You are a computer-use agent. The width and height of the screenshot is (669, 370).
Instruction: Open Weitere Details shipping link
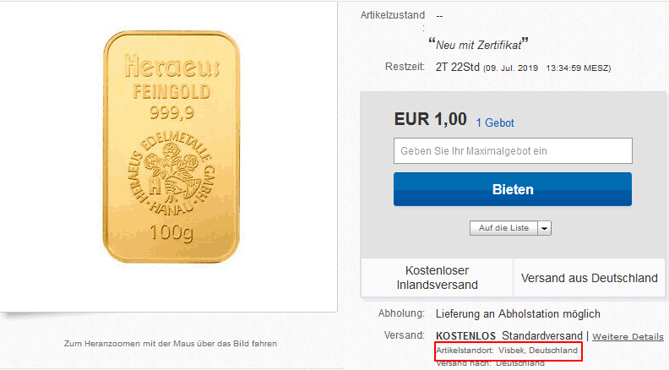tap(628, 336)
